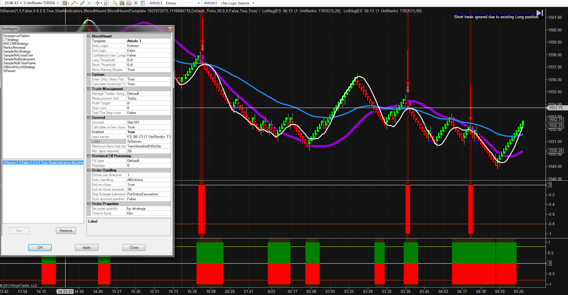This screenshot has height=295, width=568.
Task: Click the Stop Loss value
Action: point(148,108)
